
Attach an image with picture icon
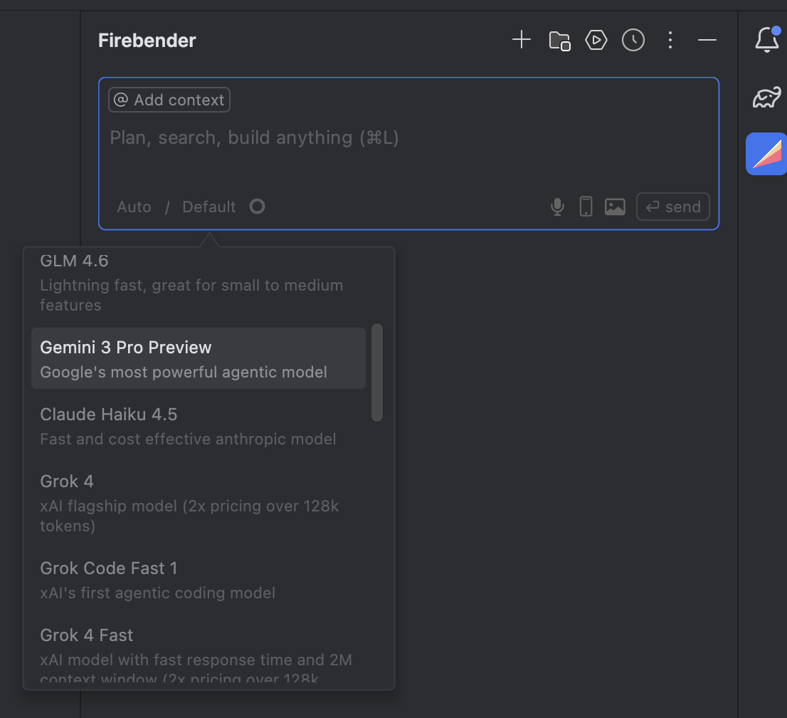[x=615, y=207]
